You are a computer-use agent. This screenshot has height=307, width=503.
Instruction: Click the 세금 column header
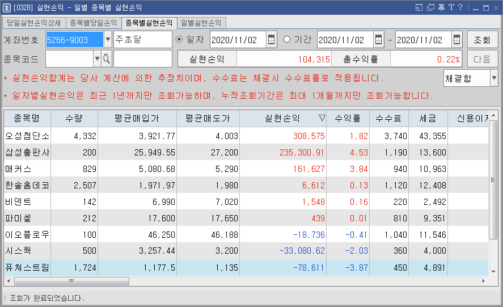pos(428,119)
